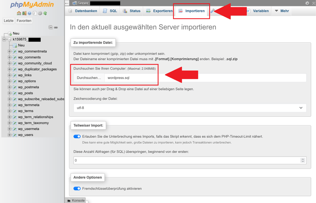This screenshot has height=203, width=316.
Task: Click the page settings gear at top right
Action: [x=307, y=3]
